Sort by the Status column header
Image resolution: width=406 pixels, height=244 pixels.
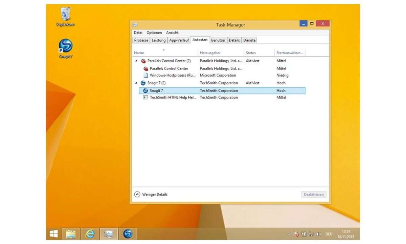[x=259, y=53]
